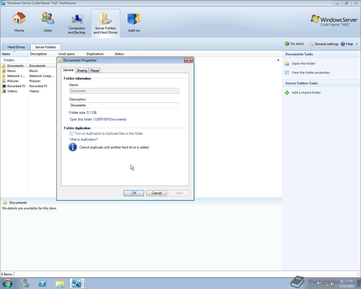This screenshot has height=289, width=361.
Task: Click the Open the folder task link
Action: coord(303,64)
